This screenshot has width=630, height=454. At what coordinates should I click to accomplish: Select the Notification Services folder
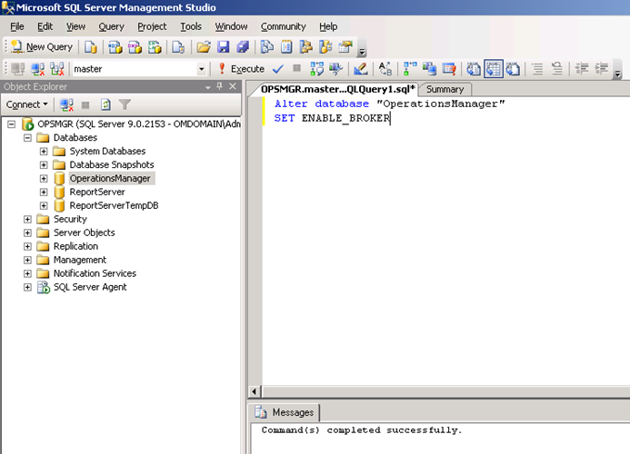pyautogui.click(x=95, y=273)
